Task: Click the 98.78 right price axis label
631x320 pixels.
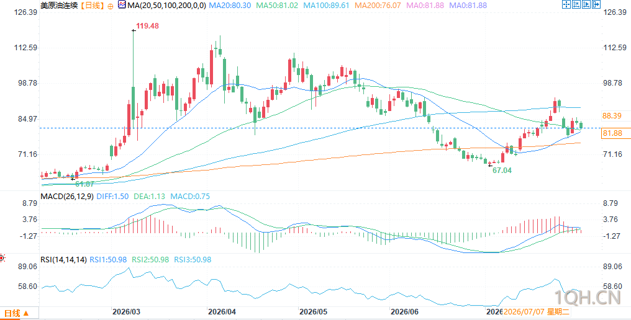Action: pyautogui.click(x=612, y=83)
